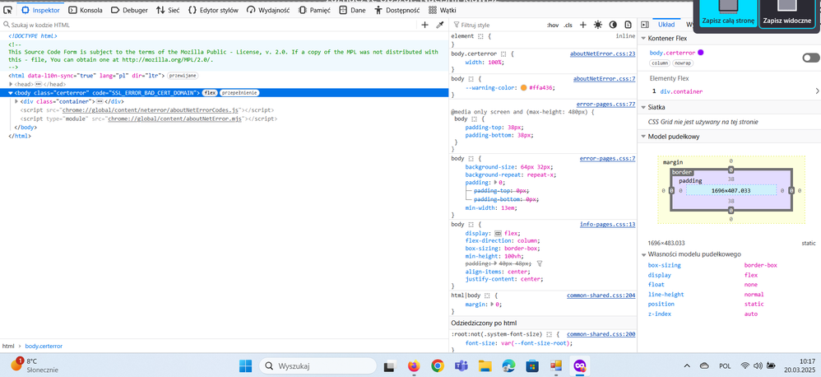
Task: Switch to the Konsola tab
Action: pos(86,10)
